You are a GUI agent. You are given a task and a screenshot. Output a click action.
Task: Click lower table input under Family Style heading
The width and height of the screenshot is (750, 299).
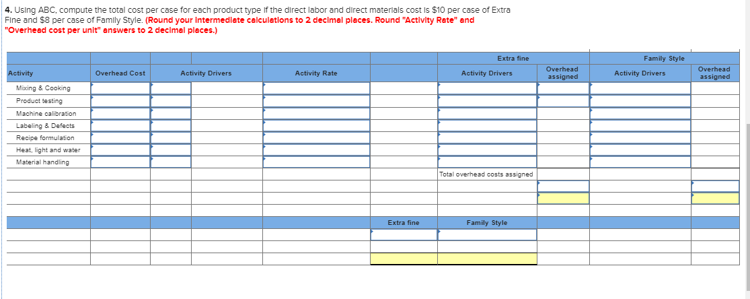[x=487, y=235]
